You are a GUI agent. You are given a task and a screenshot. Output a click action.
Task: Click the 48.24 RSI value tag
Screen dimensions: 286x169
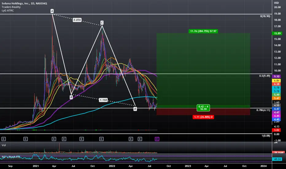pos(277,159)
